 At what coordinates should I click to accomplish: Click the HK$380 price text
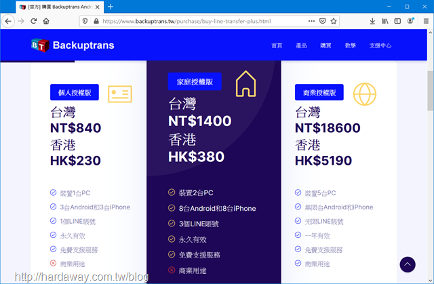[196, 157]
